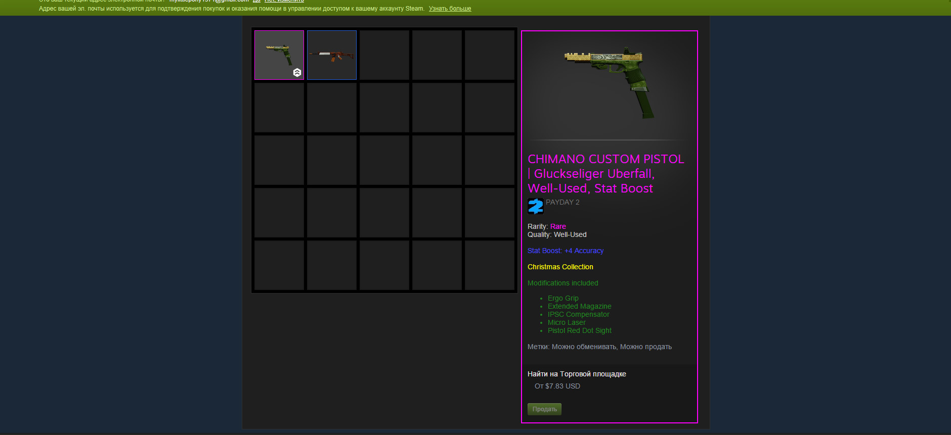Image resolution: width=951 pixels, height=435 pixels.
Task: Click the 'Метки: Можно обменивать' tags line
Action: [599, 347]
